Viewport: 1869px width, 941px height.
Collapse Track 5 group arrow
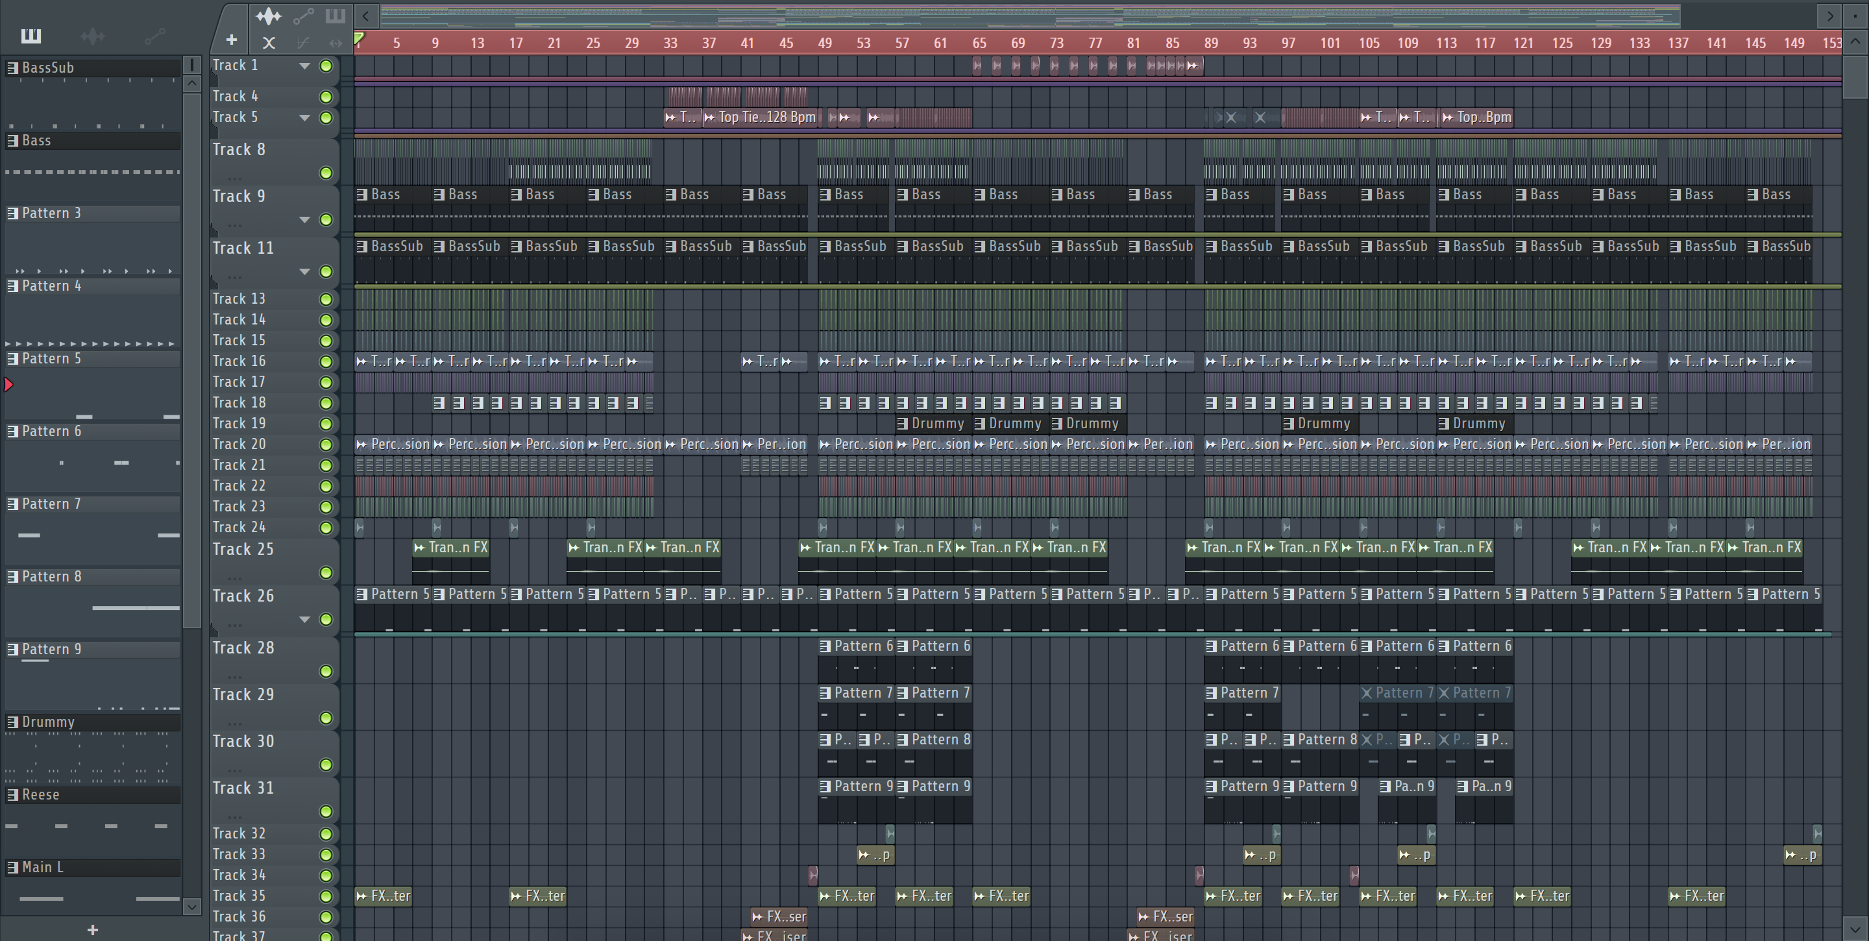(x=305, y=117)
